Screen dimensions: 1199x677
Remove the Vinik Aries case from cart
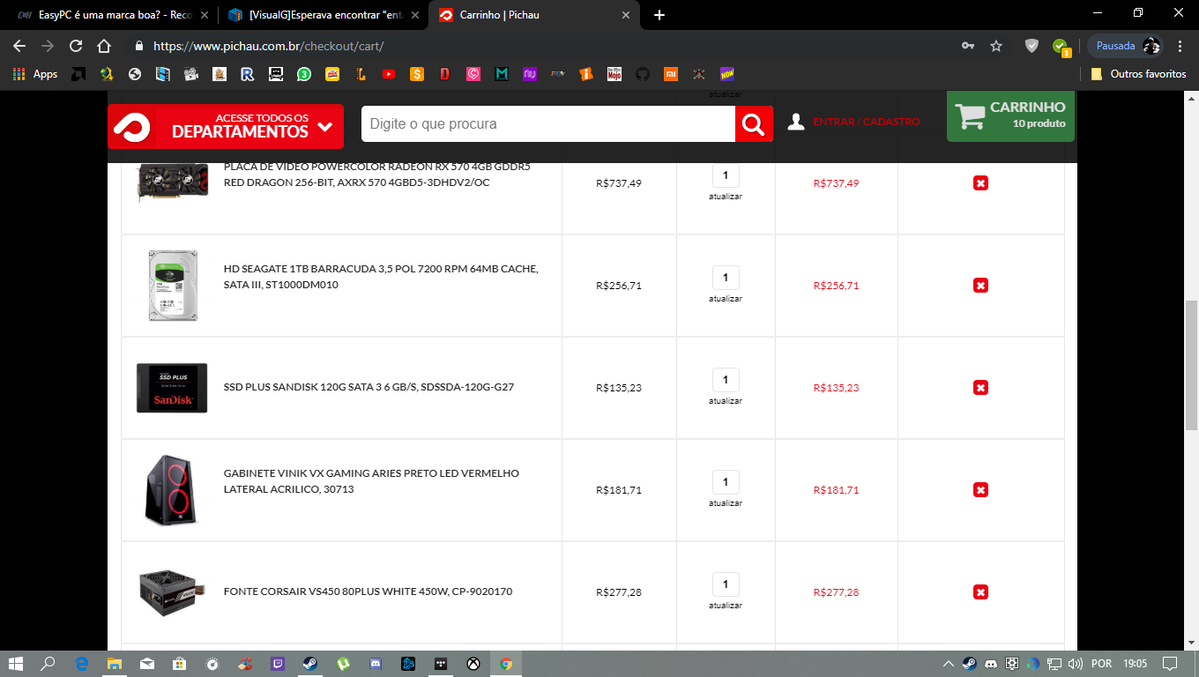[980, 490]
